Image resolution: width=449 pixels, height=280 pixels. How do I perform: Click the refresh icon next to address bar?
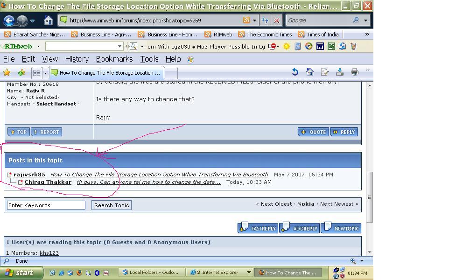tap(265, 20)
